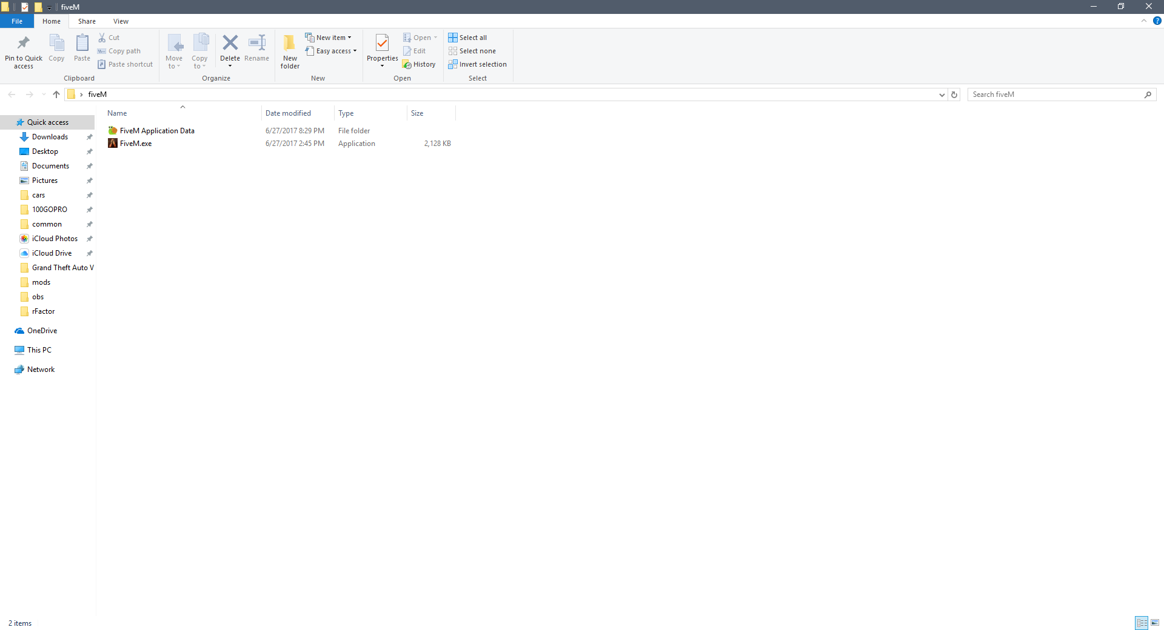Open the New item dropdown
This screenshot has width=1164, height=630.
(x=328, y=38)
